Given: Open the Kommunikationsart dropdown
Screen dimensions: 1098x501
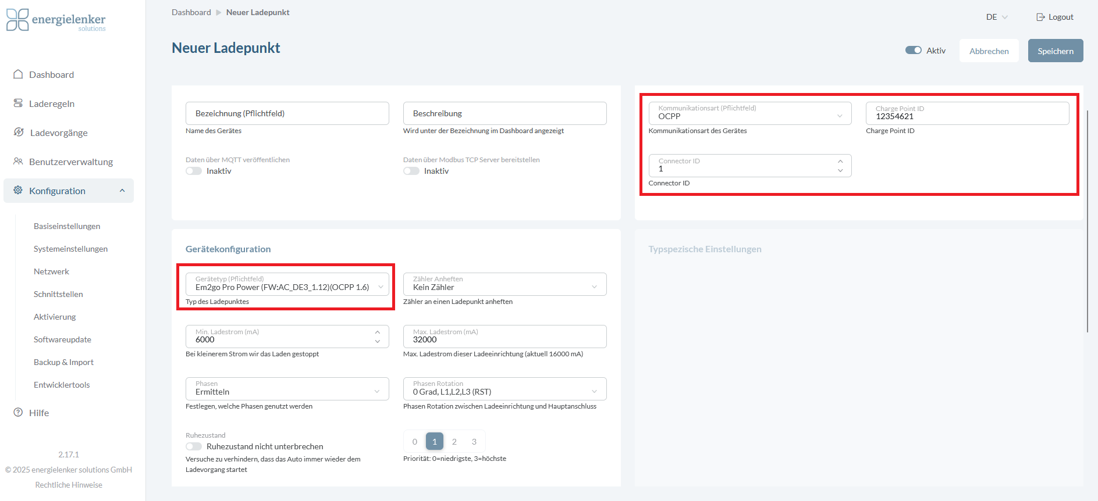Looking at the screenshot, I should coord(750,113).
